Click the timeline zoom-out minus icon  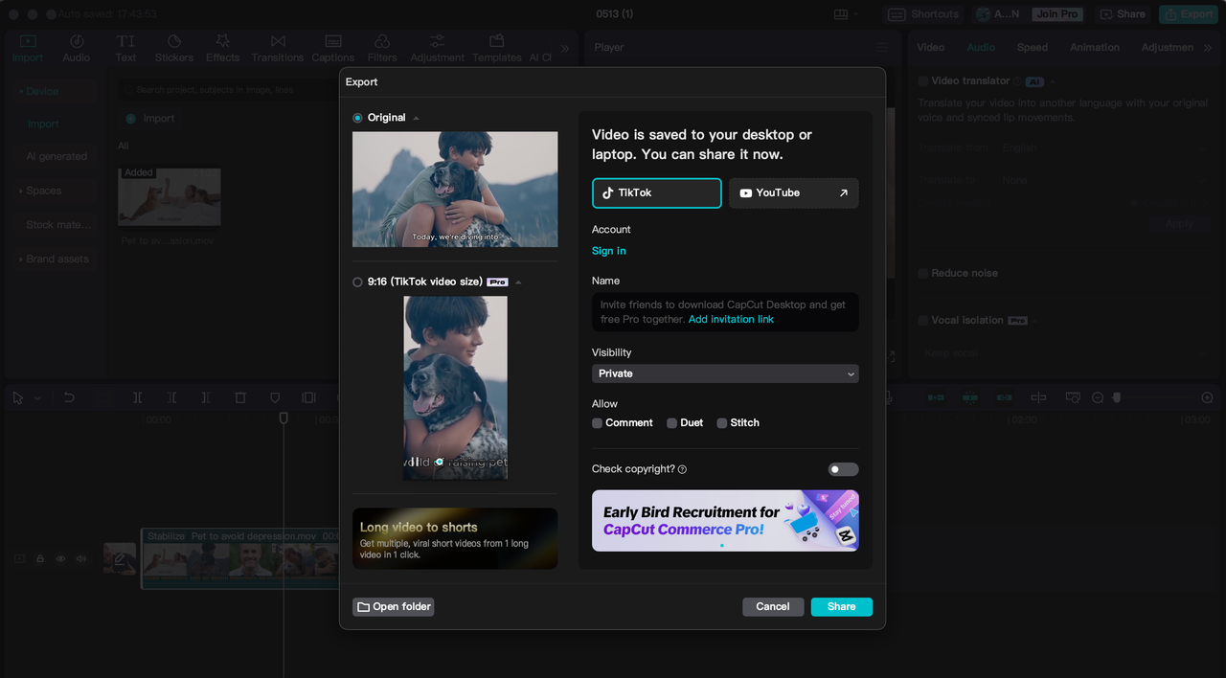1098,397
